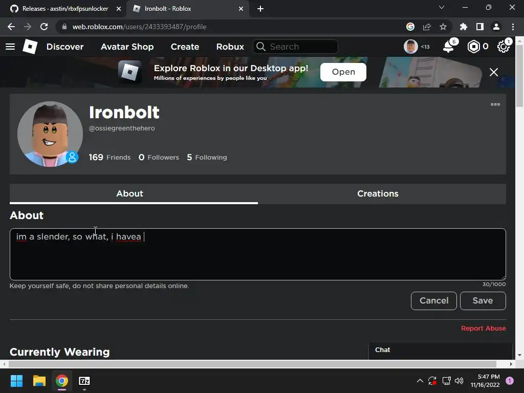
Task: Click the vertical page scrollbar thumb
Action: 519,76
